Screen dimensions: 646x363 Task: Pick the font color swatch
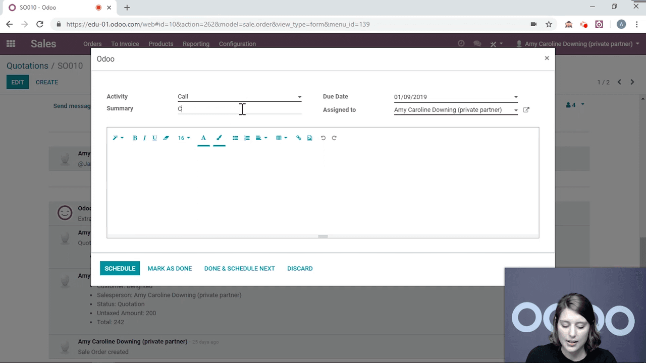[x=203, y=138]
